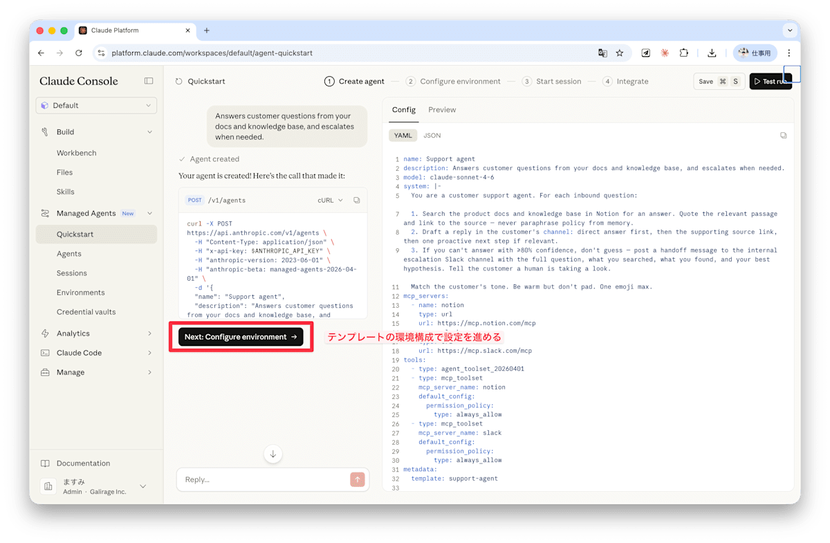The height and width of the screenshot is (543, 830).
Task: Expand the Claude Code section
Action: click(150, 353)
